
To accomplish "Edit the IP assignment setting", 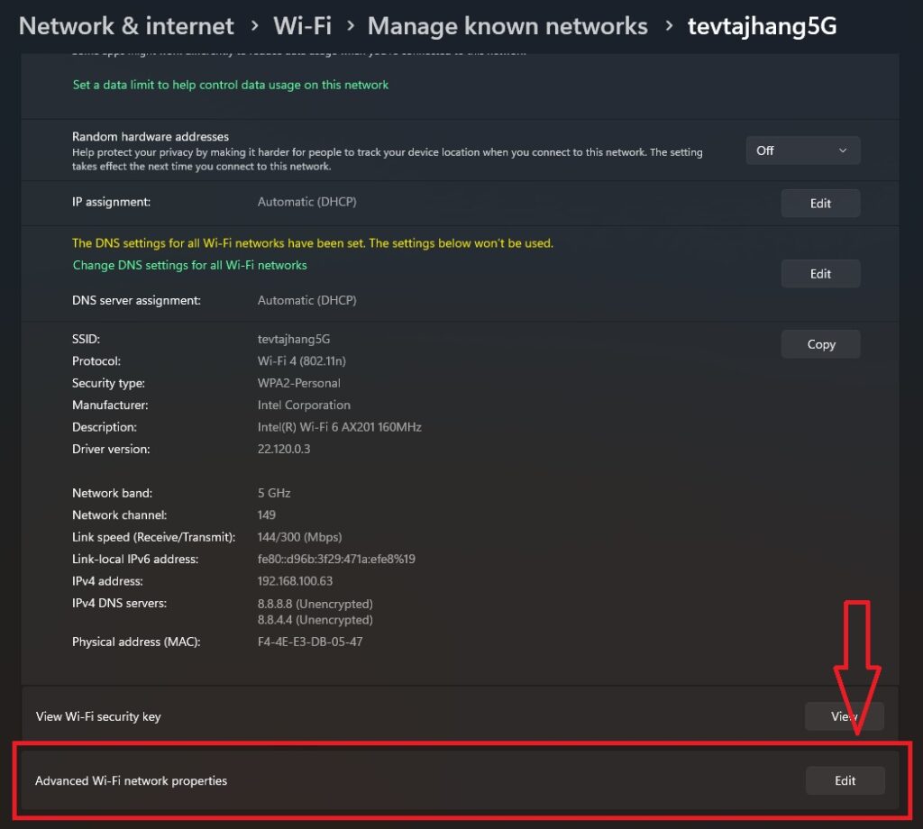I will [820, 204].
